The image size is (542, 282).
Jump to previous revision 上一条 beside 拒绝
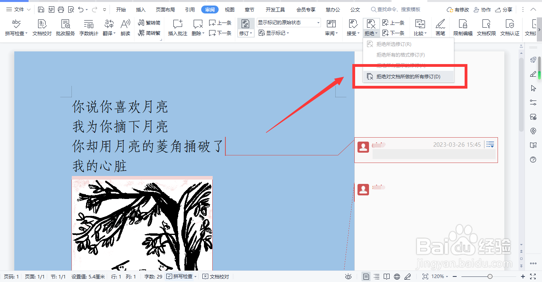tap(393, 23)
